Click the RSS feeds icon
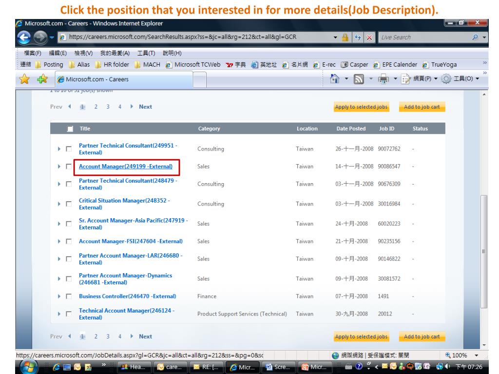The width and height of the screenshot is (499, 374). [x=359, y=78]
